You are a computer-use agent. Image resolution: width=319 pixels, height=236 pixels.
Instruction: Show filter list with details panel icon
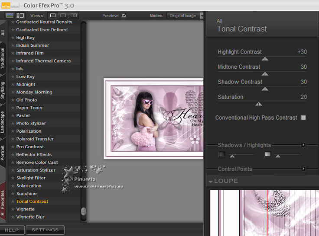(x=20, y=16)
